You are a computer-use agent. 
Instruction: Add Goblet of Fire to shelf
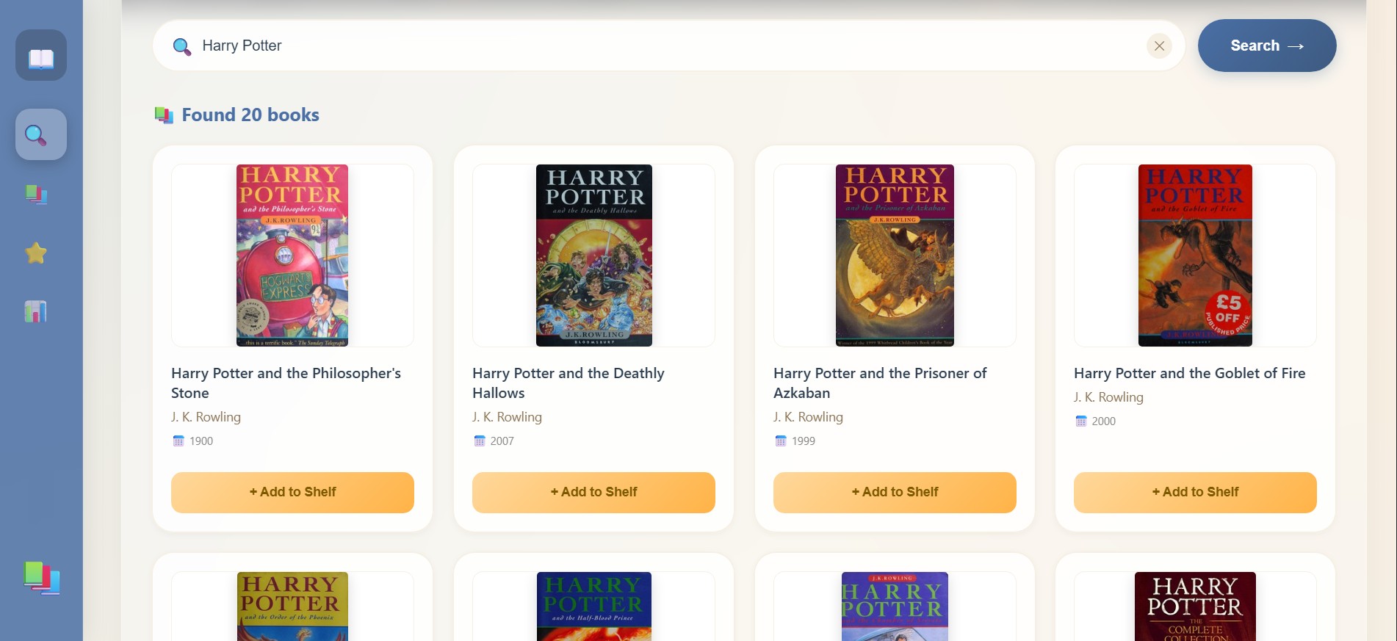click(1195, 492)
